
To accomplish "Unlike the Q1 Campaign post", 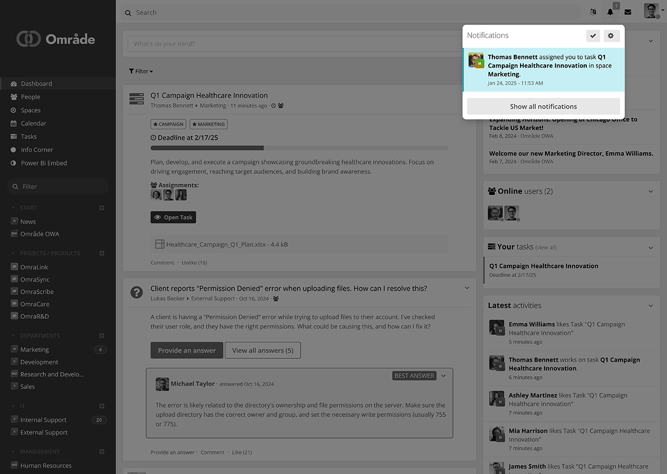I will [x=194, y=263].
